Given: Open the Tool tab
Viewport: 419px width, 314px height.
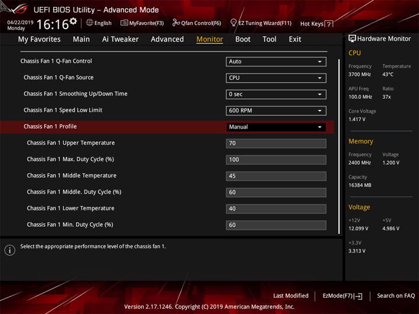Looking at the screenshot, I should point(269,40).
